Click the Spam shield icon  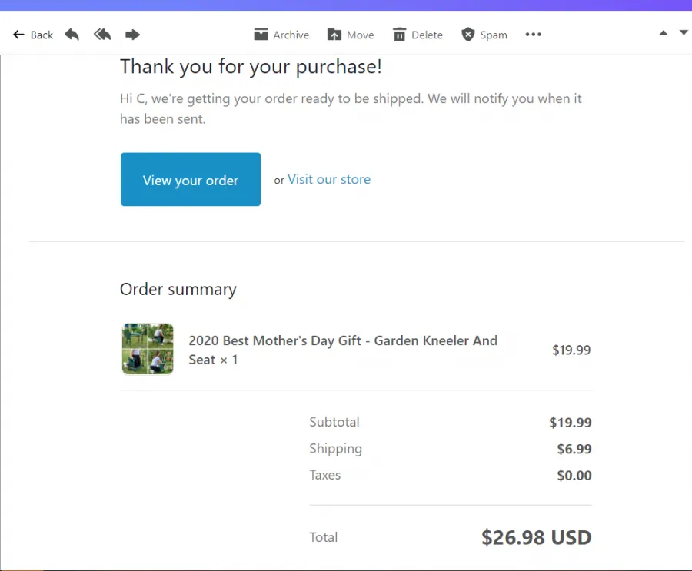click(467, 35)
